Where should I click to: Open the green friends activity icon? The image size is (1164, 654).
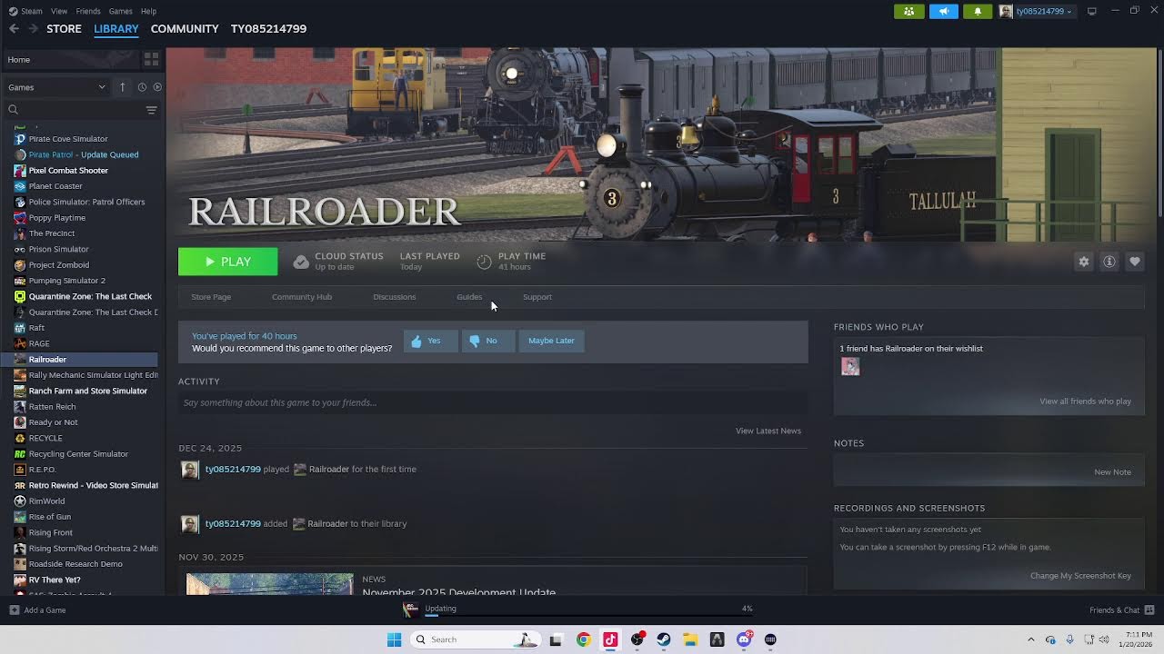tap(908, 11)
